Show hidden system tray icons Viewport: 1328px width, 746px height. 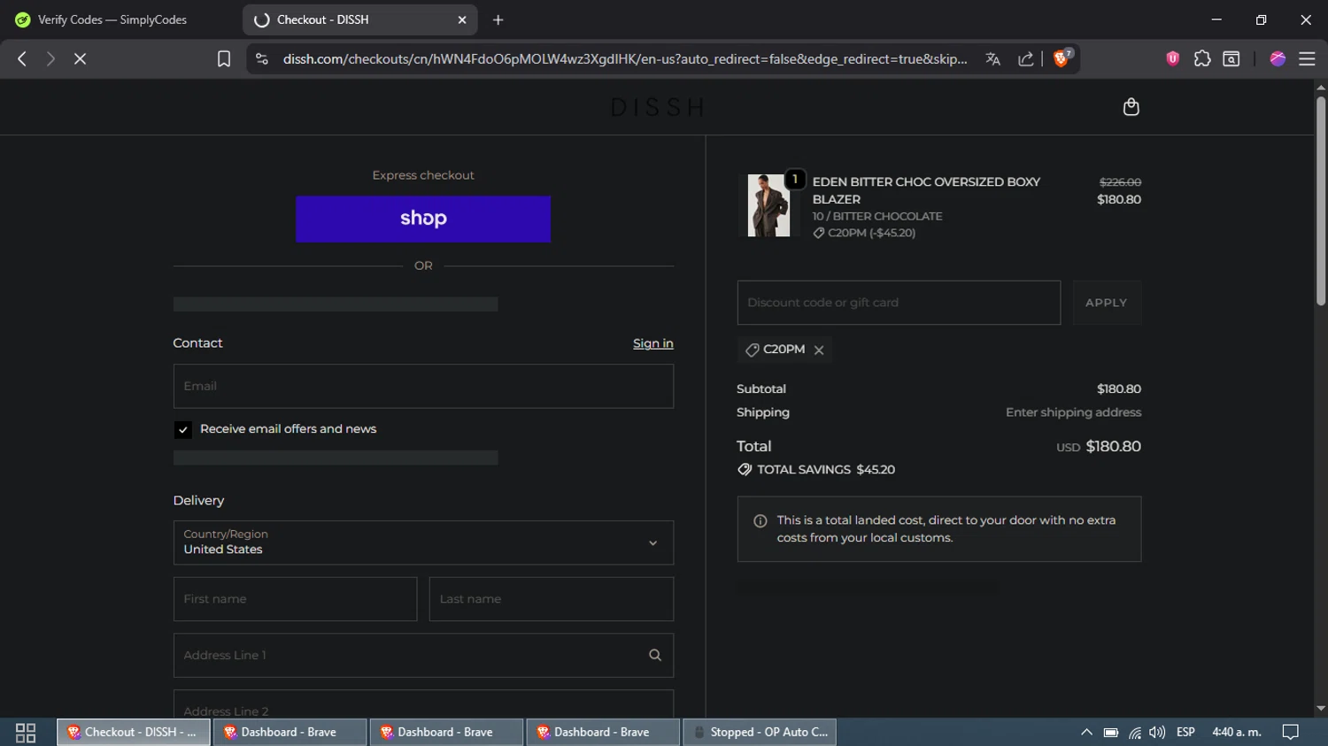(1086, 732)
